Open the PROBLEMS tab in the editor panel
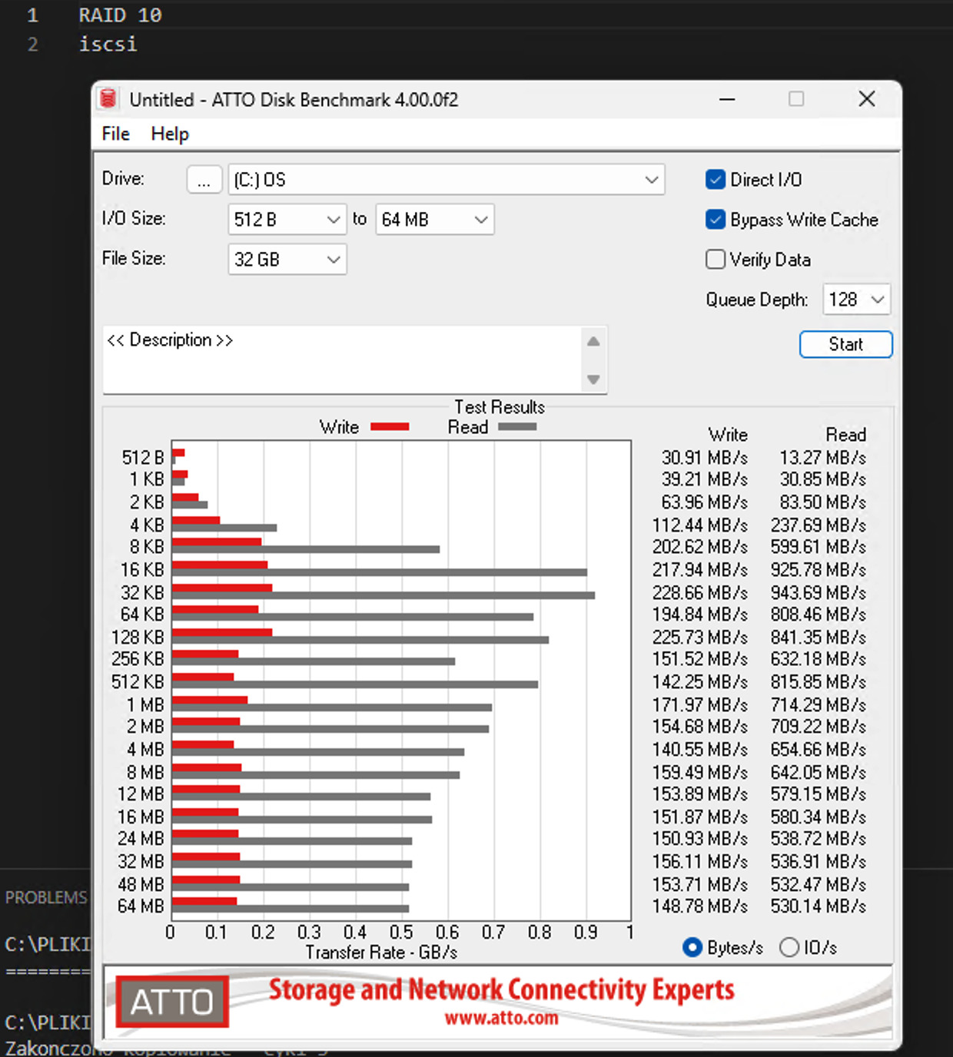This screenshot has width=953, height=1057. [46, 897]
